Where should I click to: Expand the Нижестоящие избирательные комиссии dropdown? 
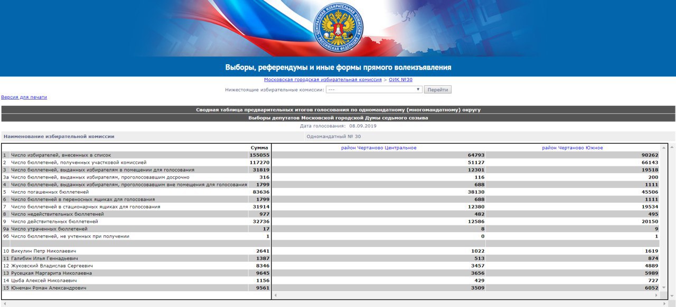pyautogui.click(x=374, y=90)
